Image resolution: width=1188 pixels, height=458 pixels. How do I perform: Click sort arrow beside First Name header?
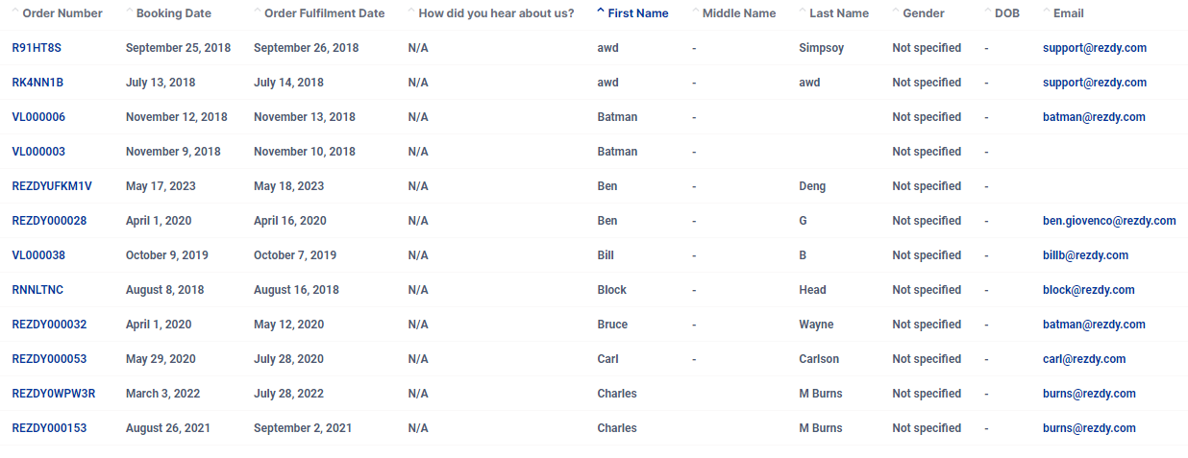tap(601, 12)
